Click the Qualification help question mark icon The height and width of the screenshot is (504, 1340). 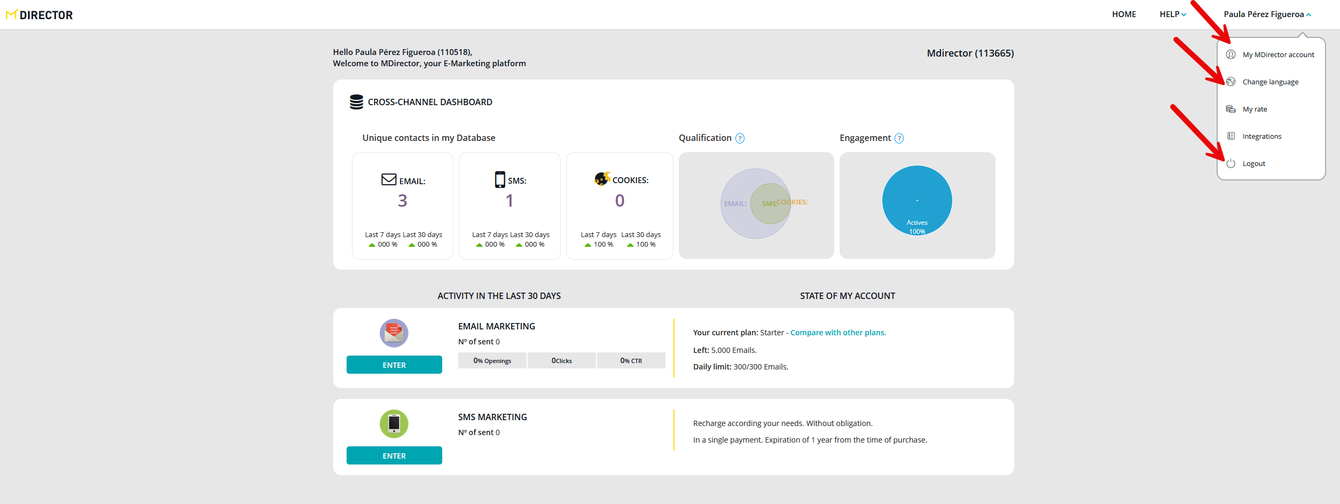coord(740,138)
